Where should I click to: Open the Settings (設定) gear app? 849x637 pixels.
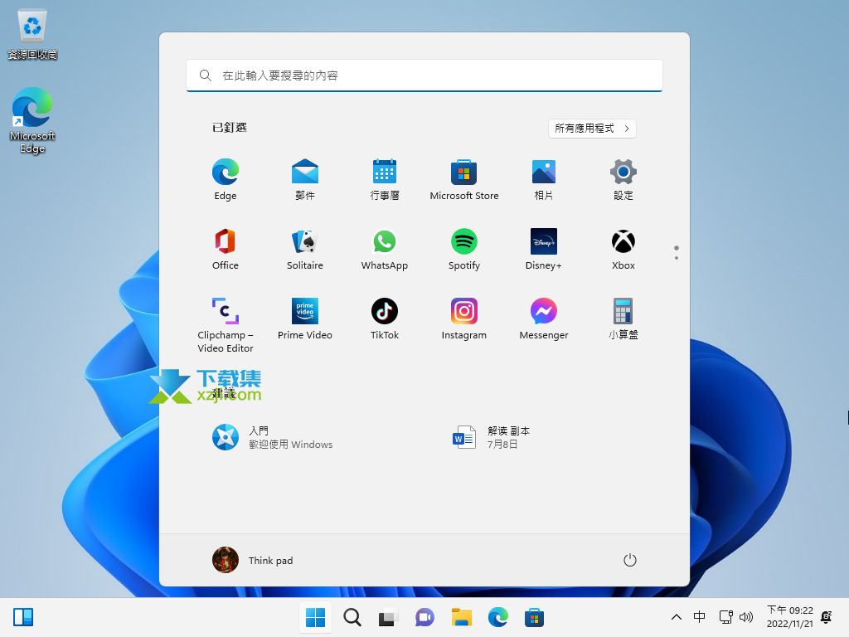[x=623, y=180]
